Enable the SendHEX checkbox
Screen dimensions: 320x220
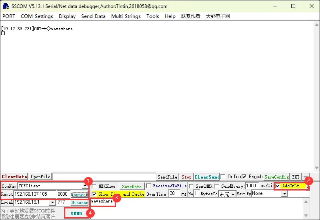[191, 186]
